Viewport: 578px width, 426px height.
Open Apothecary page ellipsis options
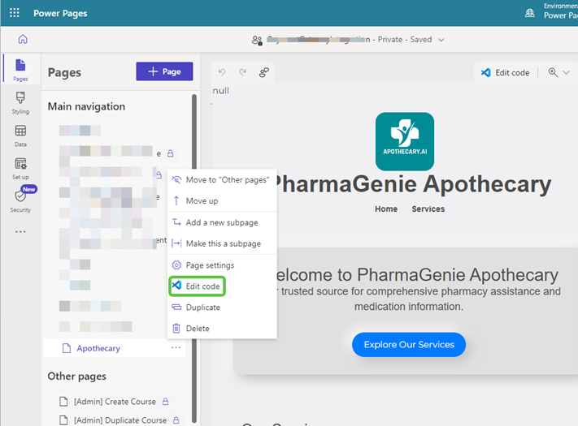176,347
